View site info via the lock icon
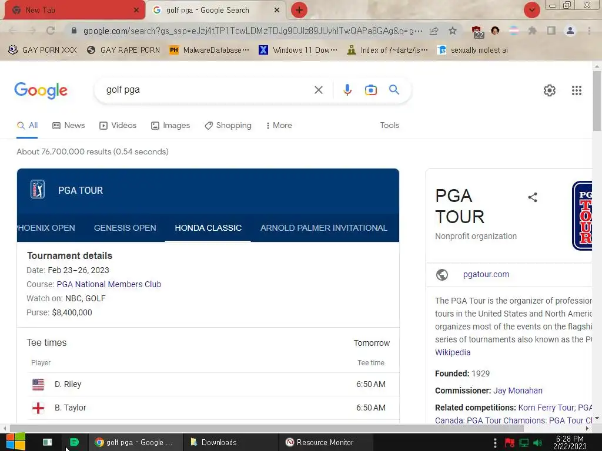The height and width of the screenshot is (451, 602). pyautogui.click(x=74, y=31)
